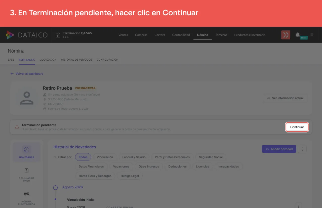The width and height of the screenshot is (322, 208).
Task: Open the more options menu beside Añadir novedad
Action: point(302,149)
